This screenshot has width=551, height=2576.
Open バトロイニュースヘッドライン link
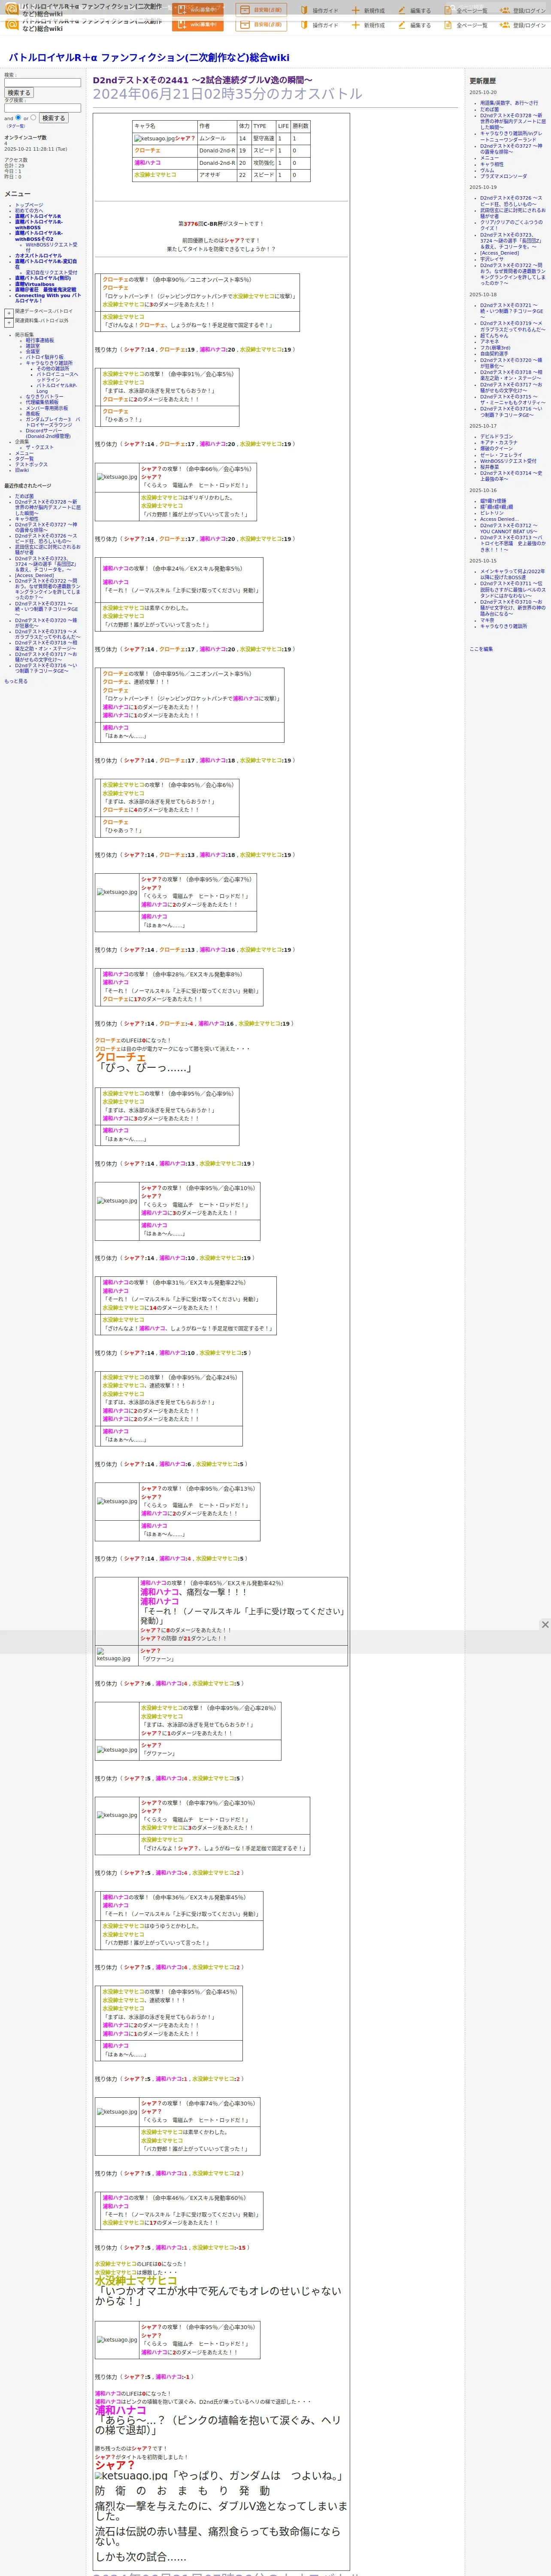click(57, 377)
